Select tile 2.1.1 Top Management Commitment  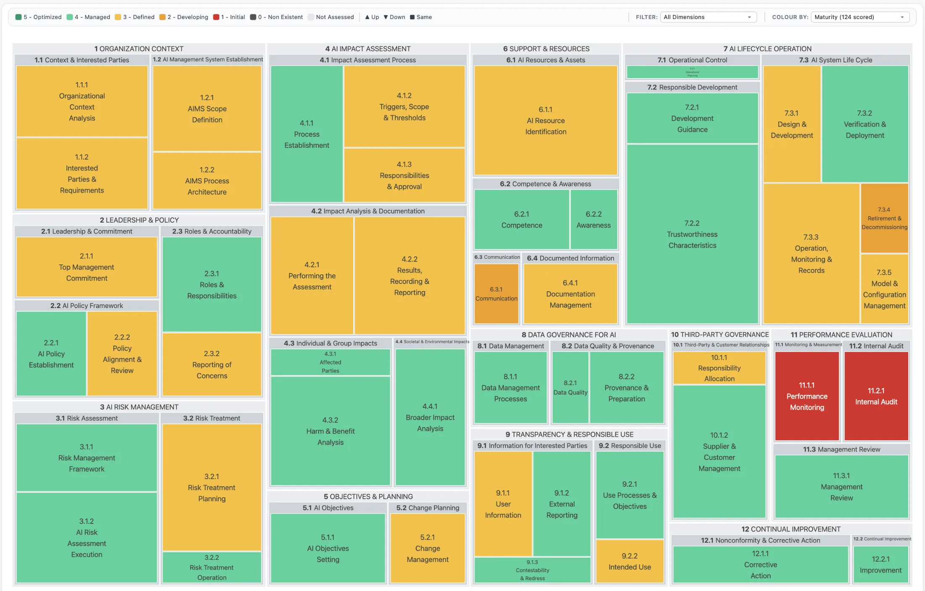[x=87, y=267]
